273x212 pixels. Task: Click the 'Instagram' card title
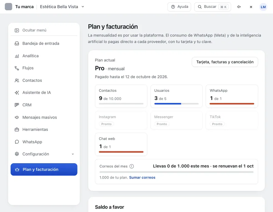pyautogui.click(x=107, y=117)
